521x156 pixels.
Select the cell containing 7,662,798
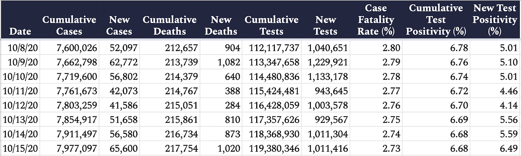click(x=69, y=62)
